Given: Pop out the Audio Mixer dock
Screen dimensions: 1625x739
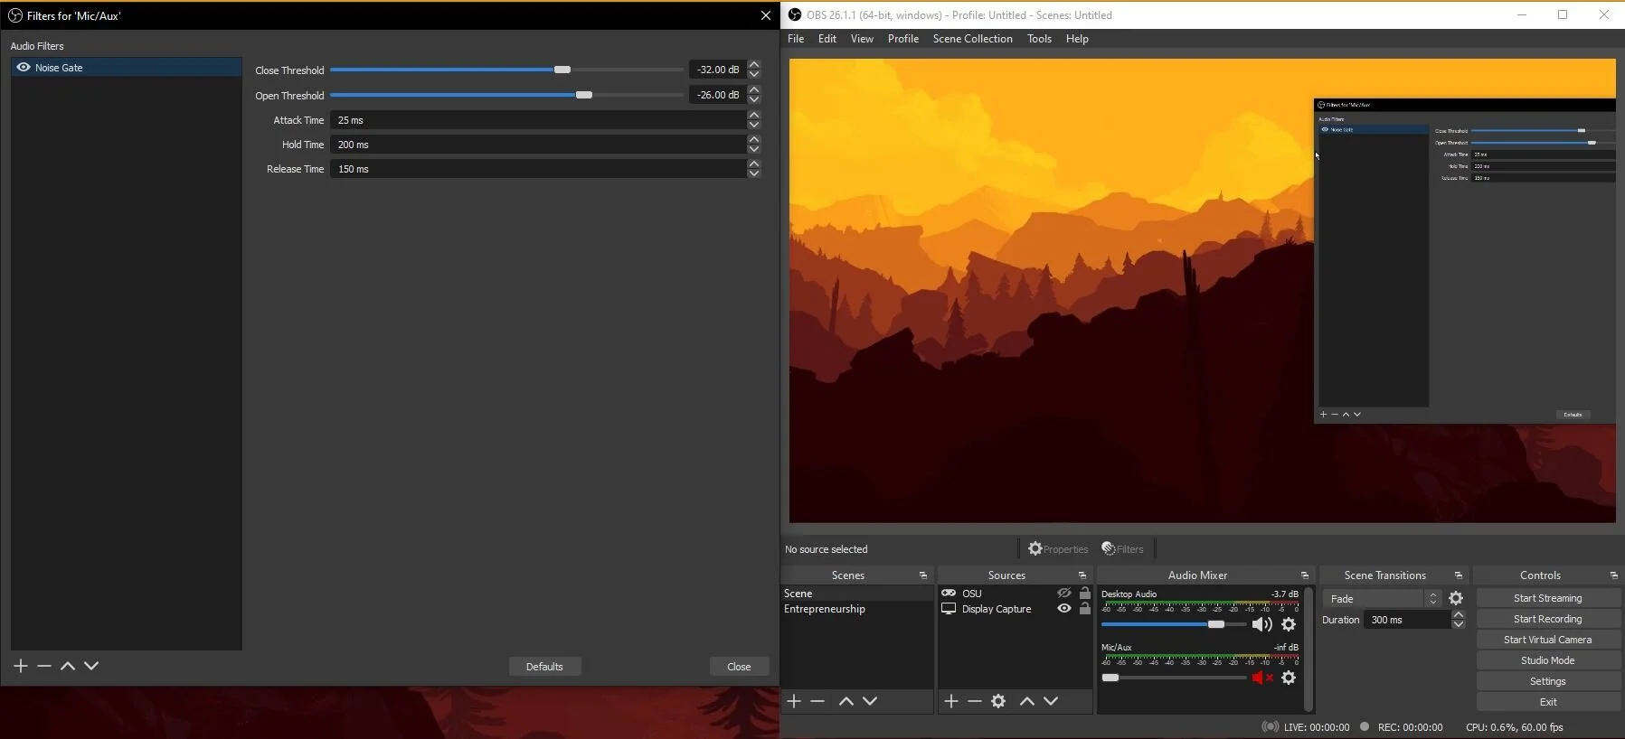Looking at the screenshot, I should pos(1305,575).
